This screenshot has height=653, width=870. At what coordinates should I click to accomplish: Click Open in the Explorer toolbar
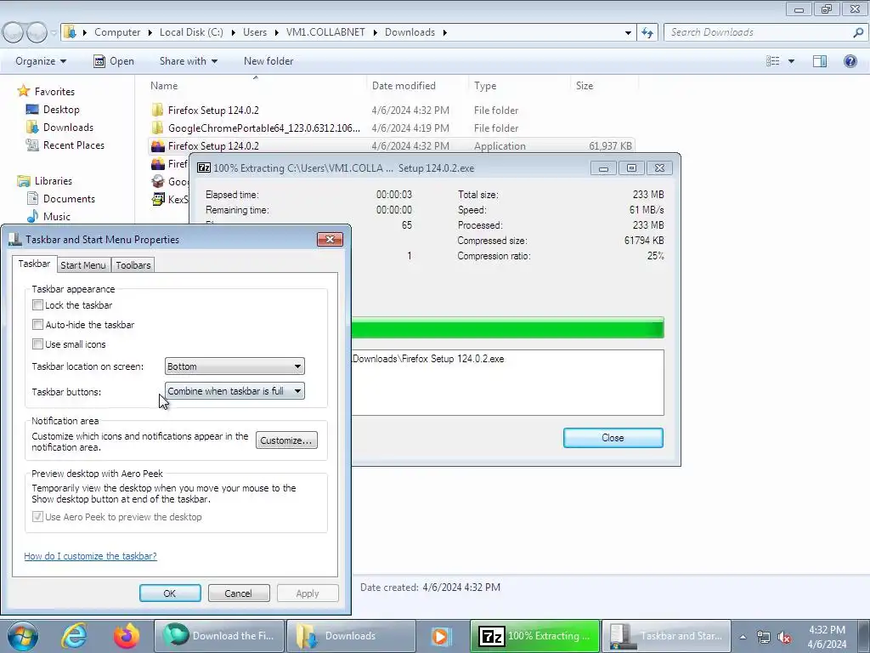click(115, 61)
